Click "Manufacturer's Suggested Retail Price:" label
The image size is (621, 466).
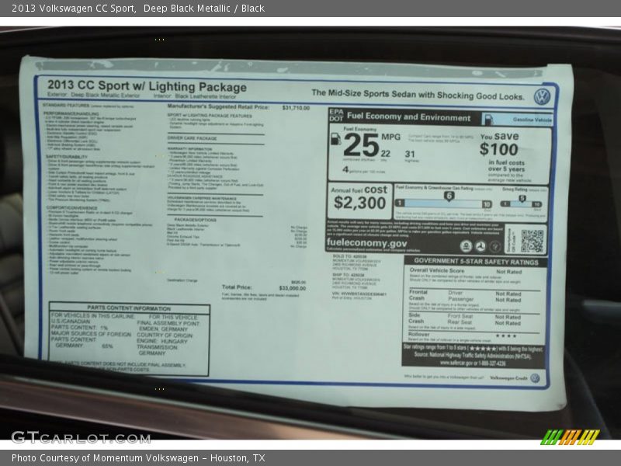coord(218,106)
